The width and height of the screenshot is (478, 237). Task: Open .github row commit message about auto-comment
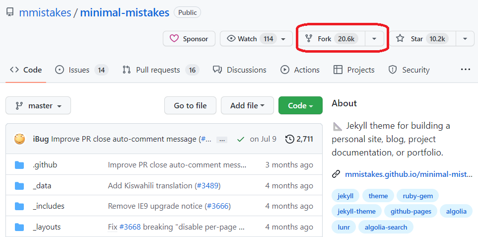click(x=177, y=165)
